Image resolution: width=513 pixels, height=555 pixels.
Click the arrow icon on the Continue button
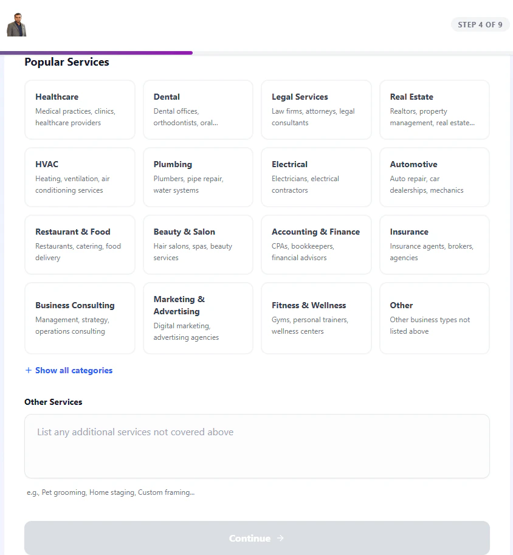click(280, 538)
